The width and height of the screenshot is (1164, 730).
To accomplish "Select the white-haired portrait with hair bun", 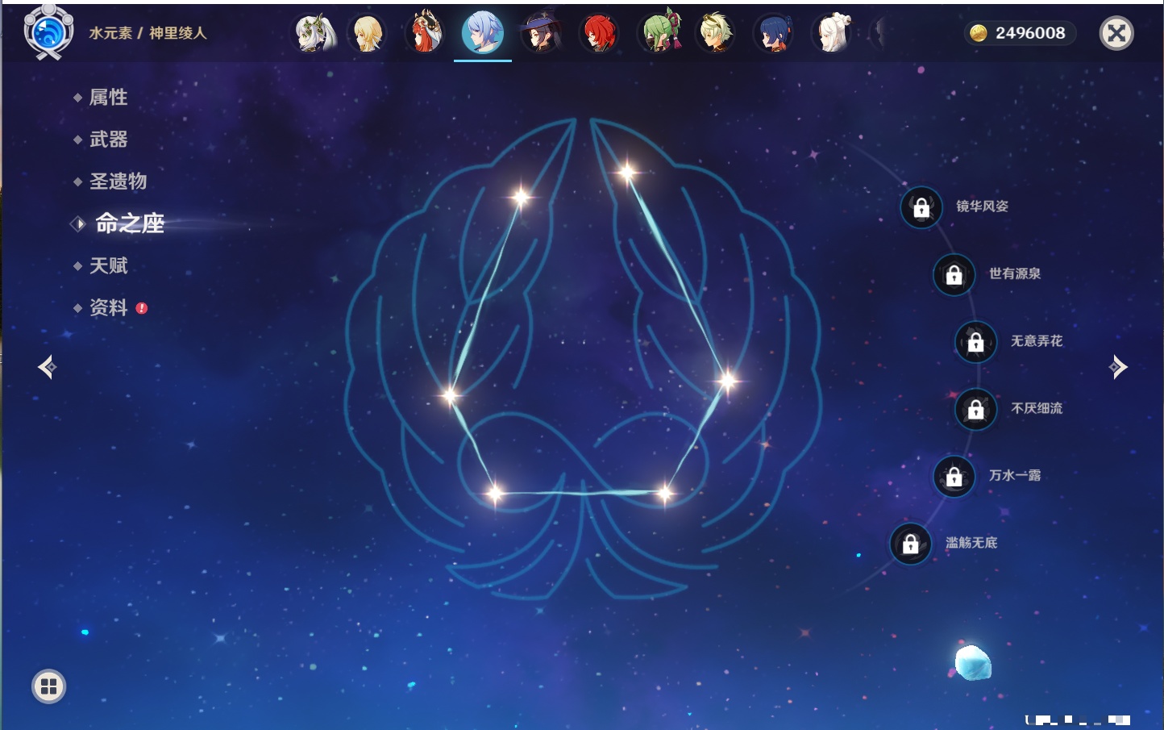I will point(832,33).
